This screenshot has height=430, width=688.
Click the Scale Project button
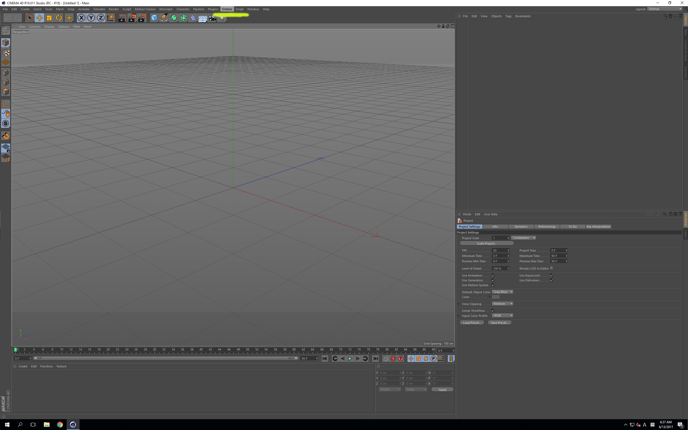coord(486,243)
